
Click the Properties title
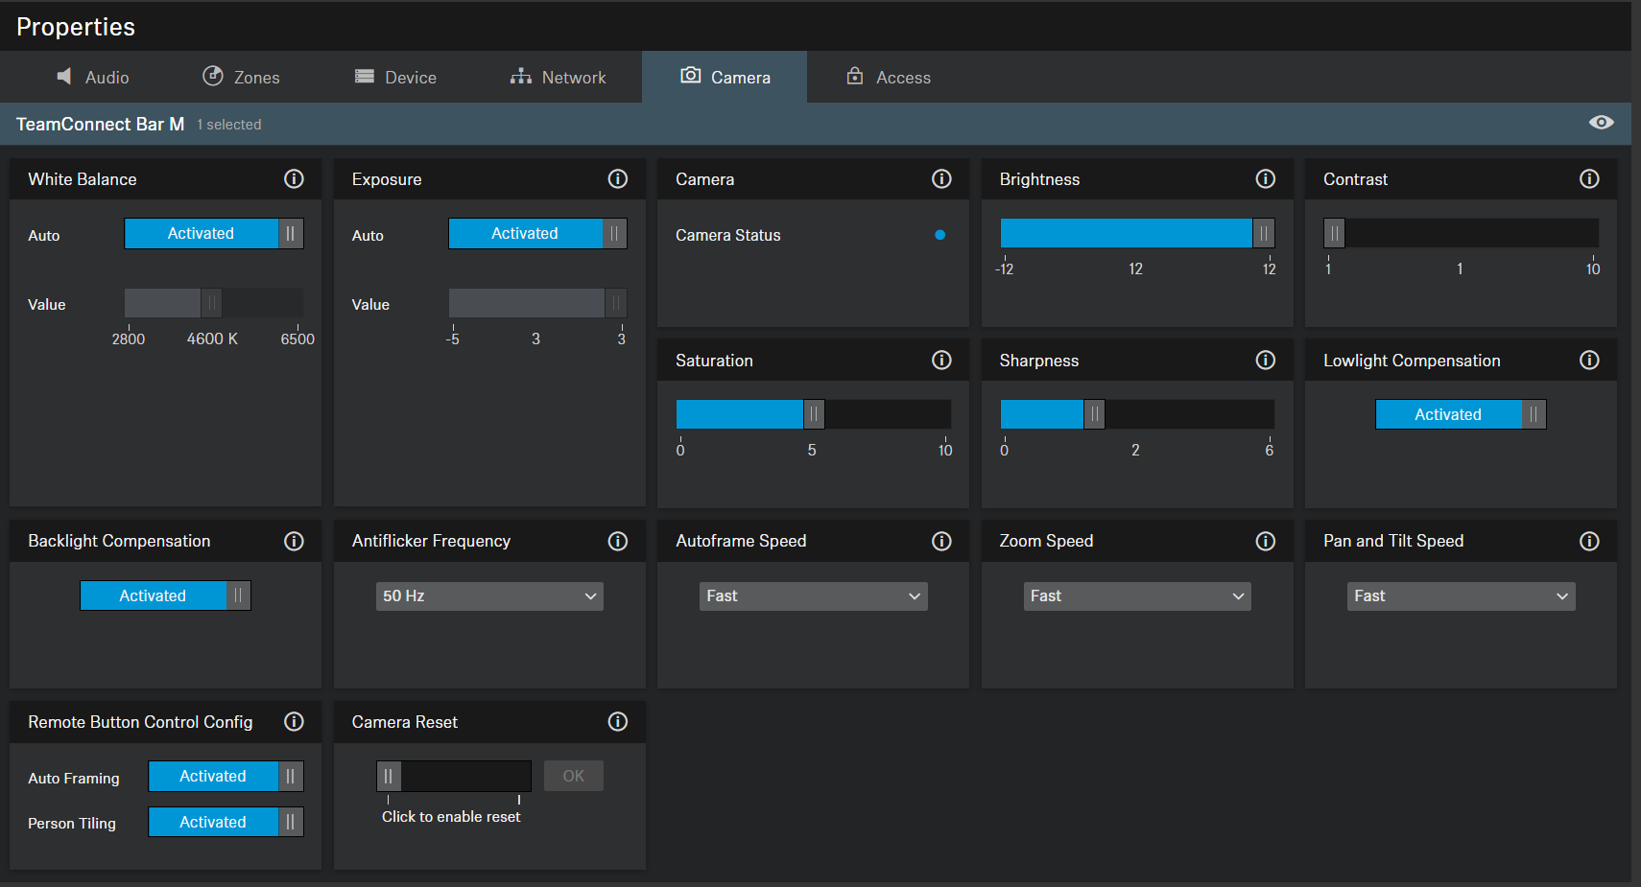click(x=76, y=27)
